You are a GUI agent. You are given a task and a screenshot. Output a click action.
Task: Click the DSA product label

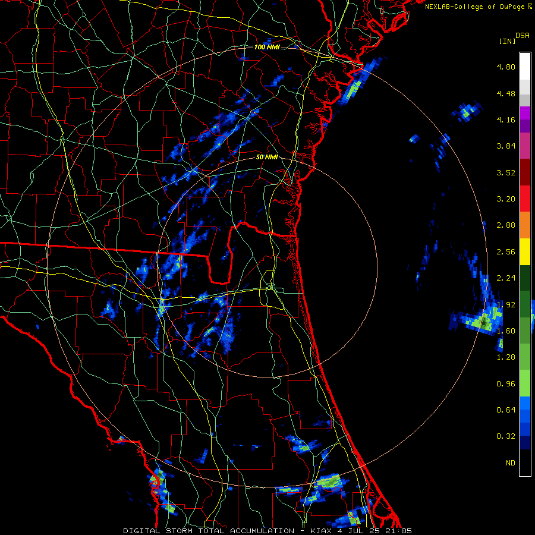pos(523,36)
